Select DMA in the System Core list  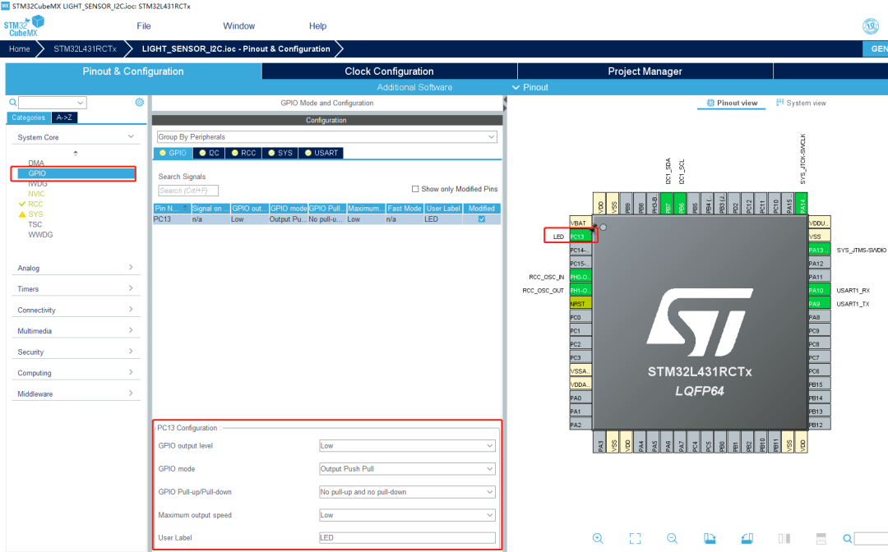point(36,163)
